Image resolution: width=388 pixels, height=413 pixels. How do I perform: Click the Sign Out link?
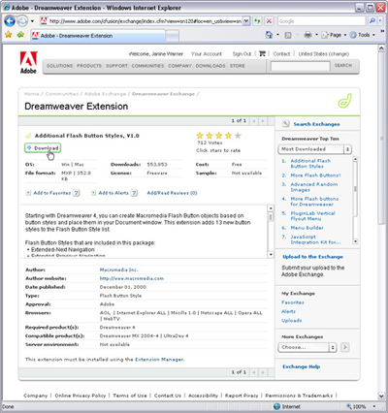242,54
